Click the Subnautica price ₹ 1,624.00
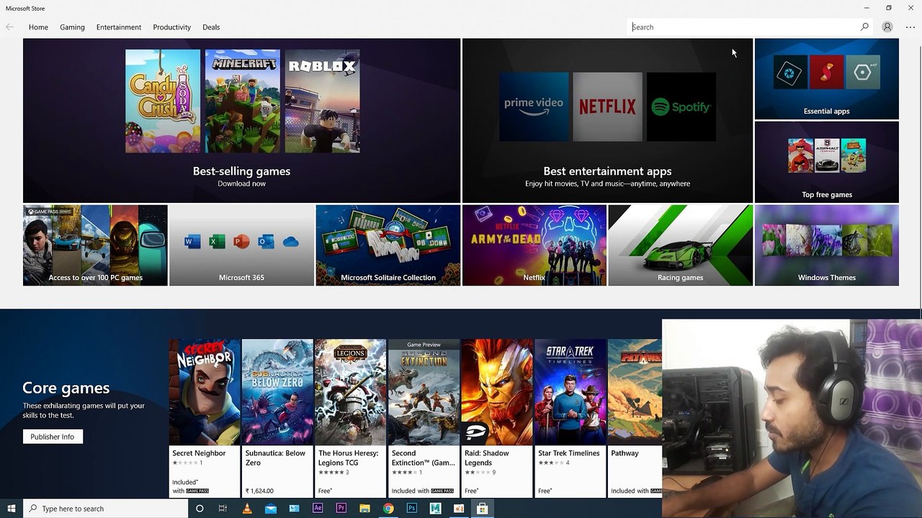This screenshot has height=518, width=922. tap(259, 491)
